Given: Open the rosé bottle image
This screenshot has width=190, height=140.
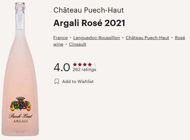Looking at the screenshot, I should tap(20, 69).
